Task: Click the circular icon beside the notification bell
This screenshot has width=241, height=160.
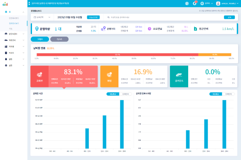Action: coord(187,3)
